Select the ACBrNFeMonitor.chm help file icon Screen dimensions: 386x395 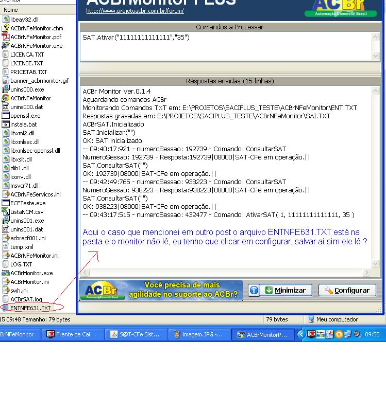point(6,28)
